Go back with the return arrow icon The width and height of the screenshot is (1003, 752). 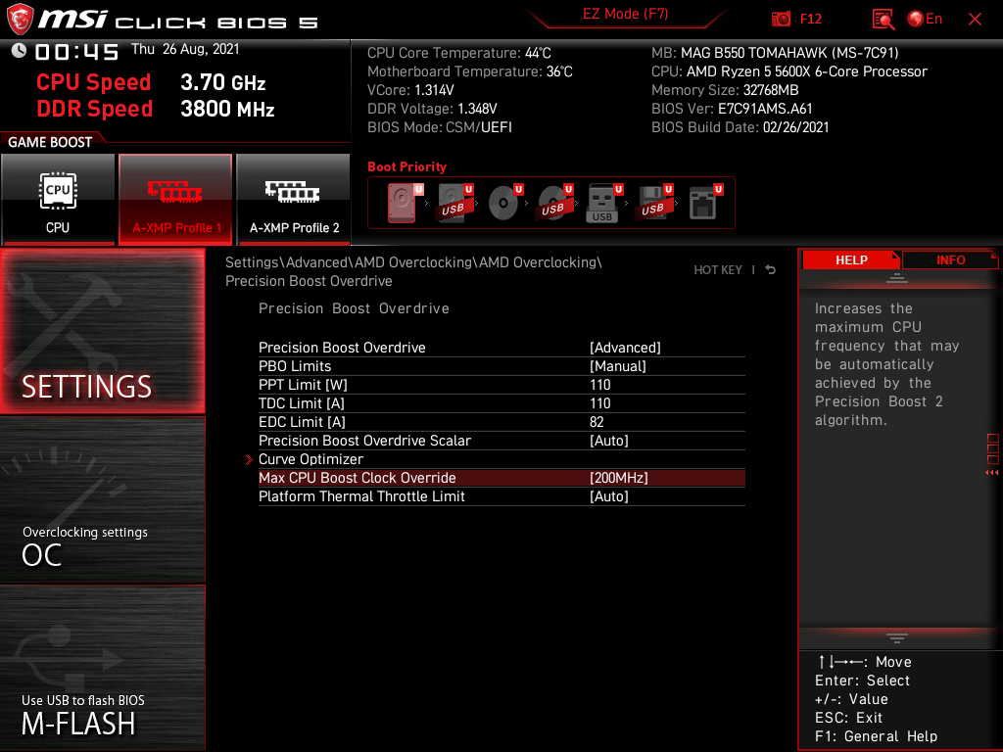pos(770,270)
